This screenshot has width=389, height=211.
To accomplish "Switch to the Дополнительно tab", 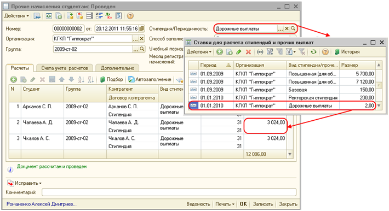I will tap(117, 68).
